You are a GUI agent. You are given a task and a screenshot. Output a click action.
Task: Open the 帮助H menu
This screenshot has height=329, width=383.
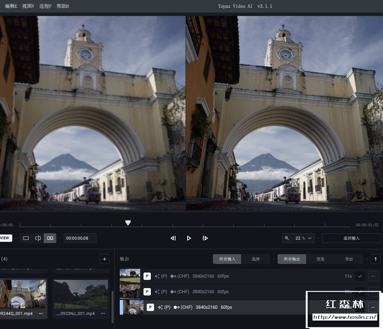point(63,6)
